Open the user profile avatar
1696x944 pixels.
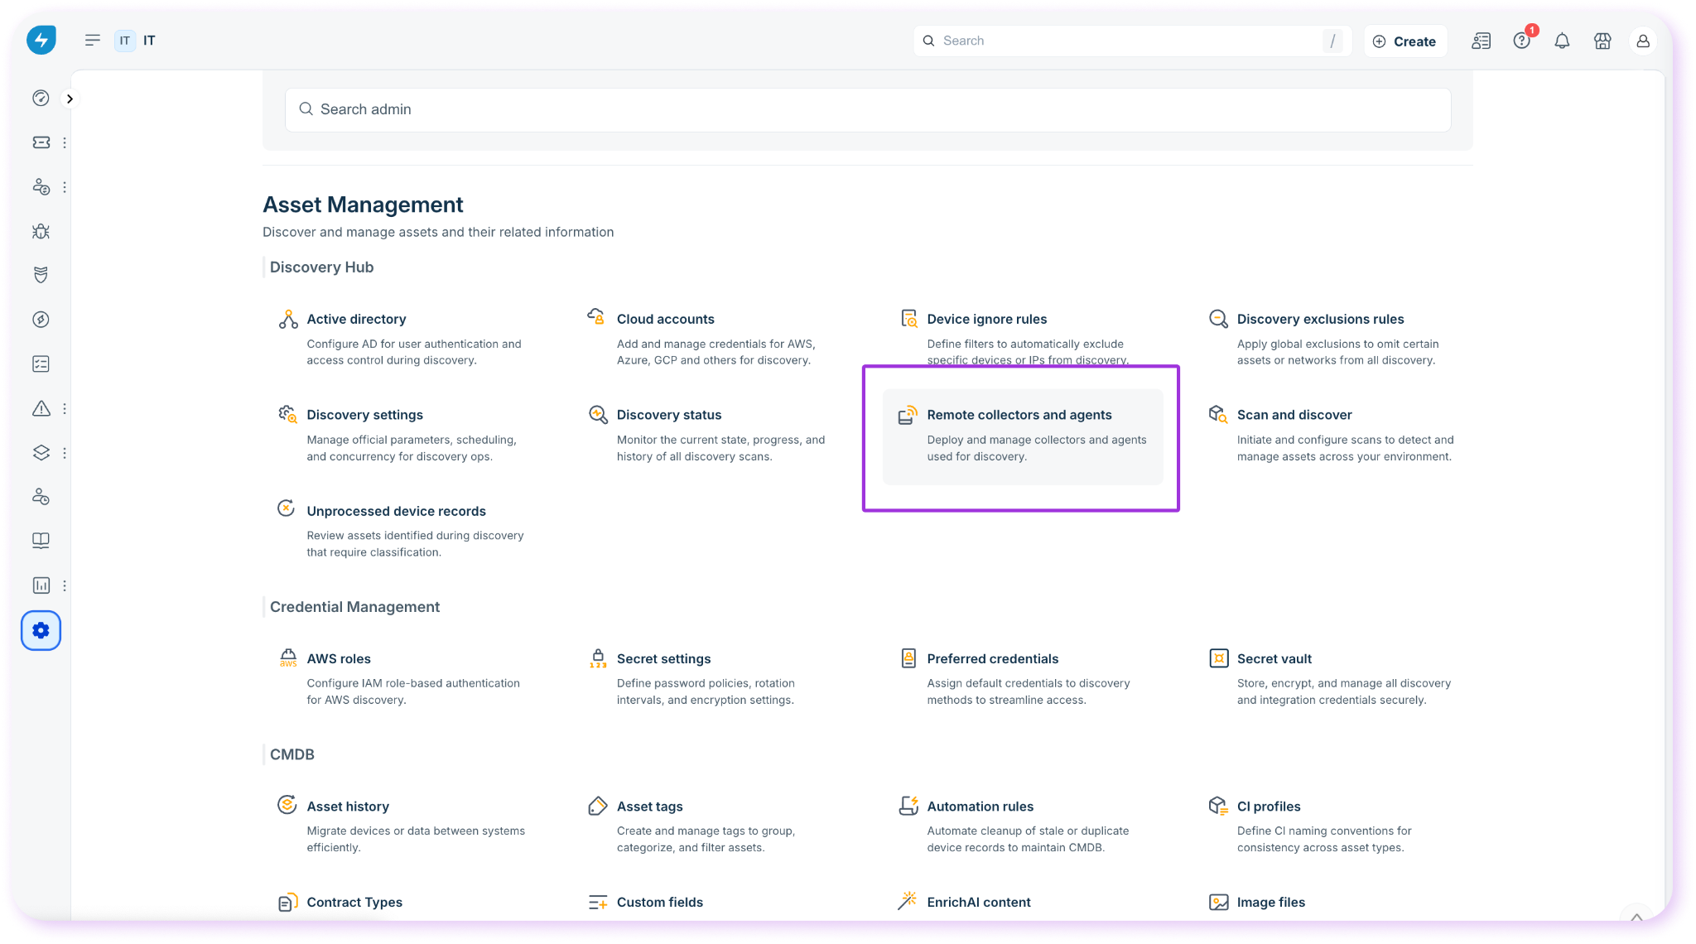click(1643, 41)
